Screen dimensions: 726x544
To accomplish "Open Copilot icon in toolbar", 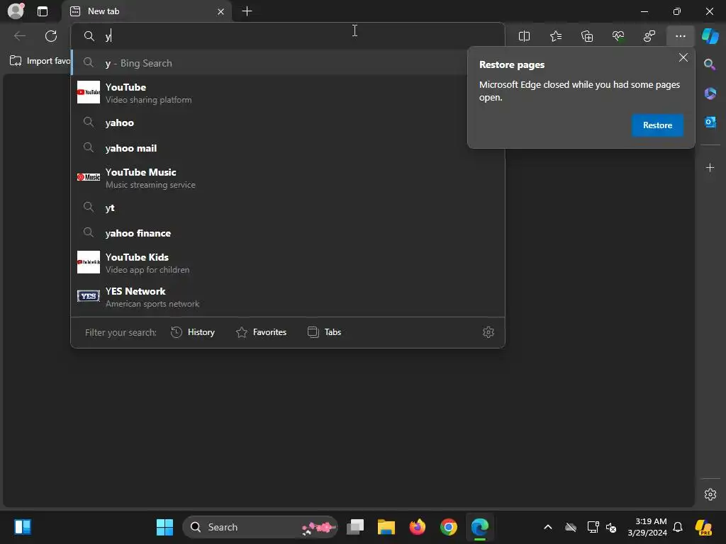I will click(x=710, y=36).
